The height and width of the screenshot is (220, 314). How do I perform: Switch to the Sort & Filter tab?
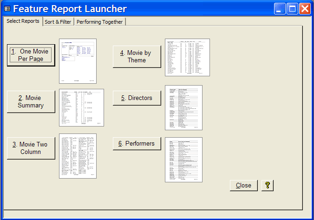tap(58, 22)
